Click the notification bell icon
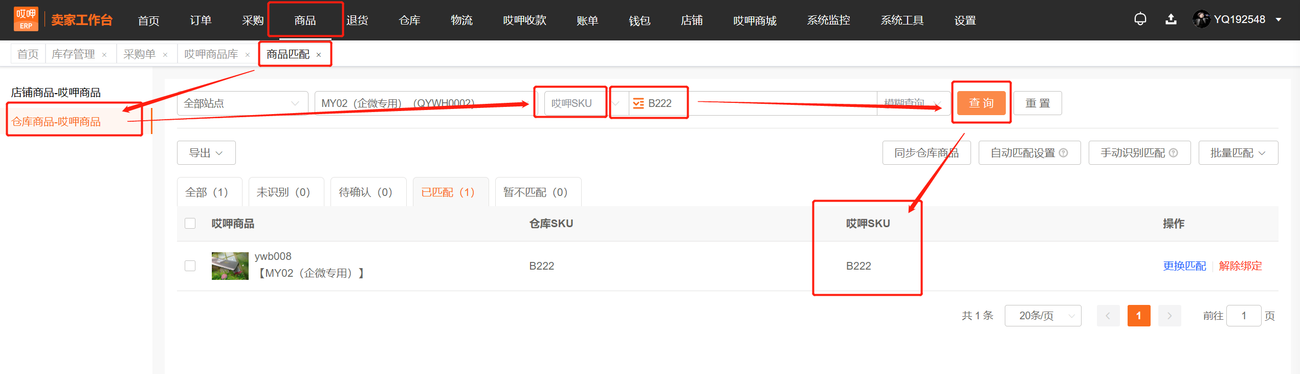This screenshot has width=1300, height=374. click(1140, 19)
